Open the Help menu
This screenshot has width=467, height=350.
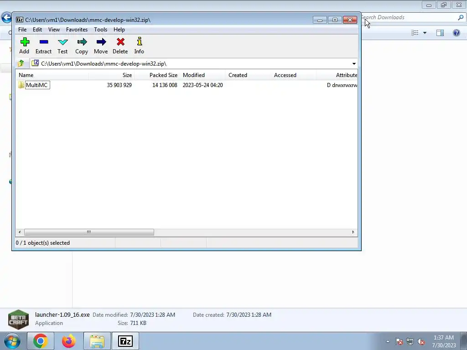(x=119, y=30)
